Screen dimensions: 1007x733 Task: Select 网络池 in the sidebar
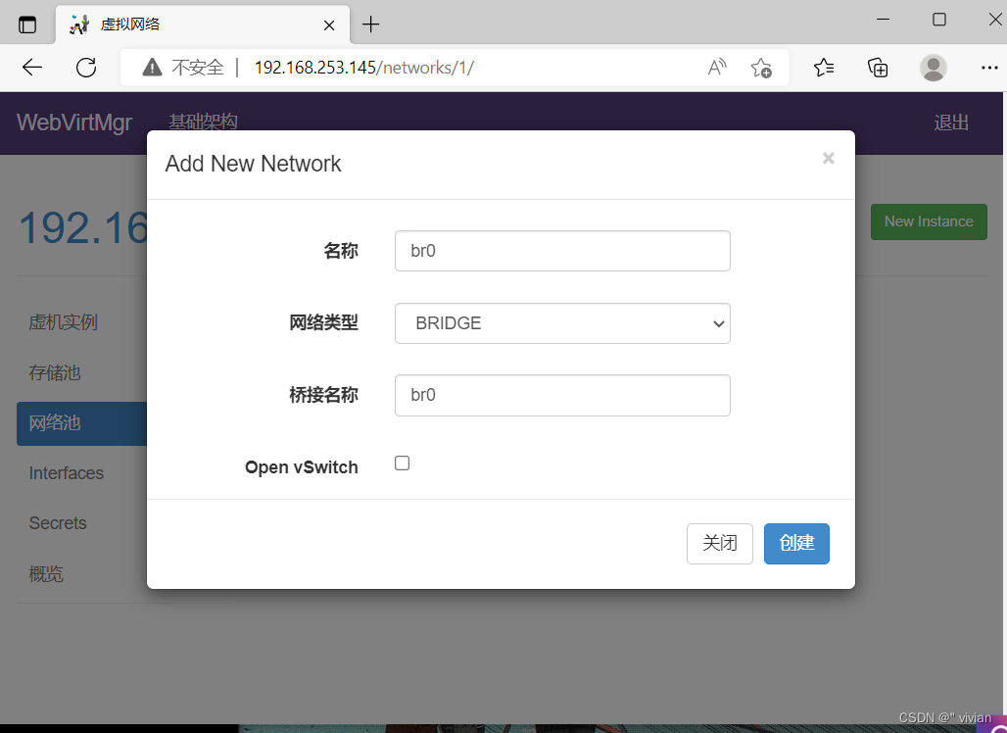pyautogui.click(x=82, y=423)
